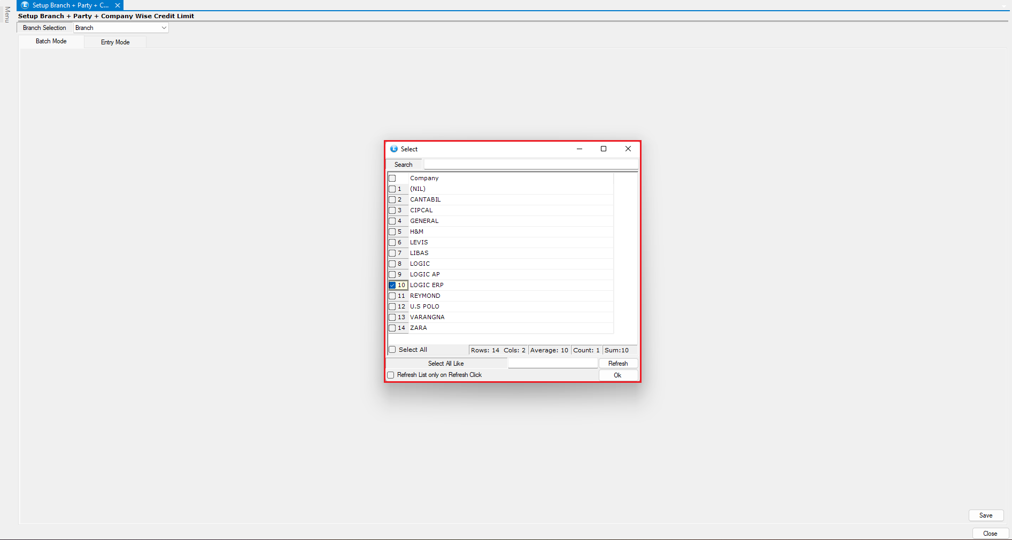The image size is (1012, 540).
Task: Toggle Refresh List only on Refresh Click
Action: [391, 375]
